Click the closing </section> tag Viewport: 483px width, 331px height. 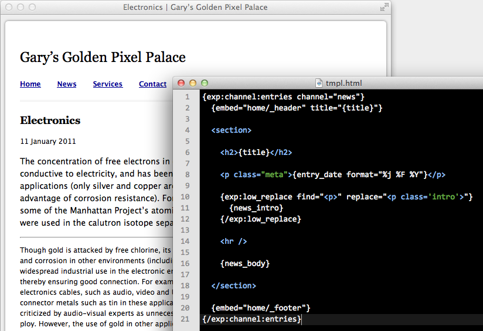click(x=233, y=285)
